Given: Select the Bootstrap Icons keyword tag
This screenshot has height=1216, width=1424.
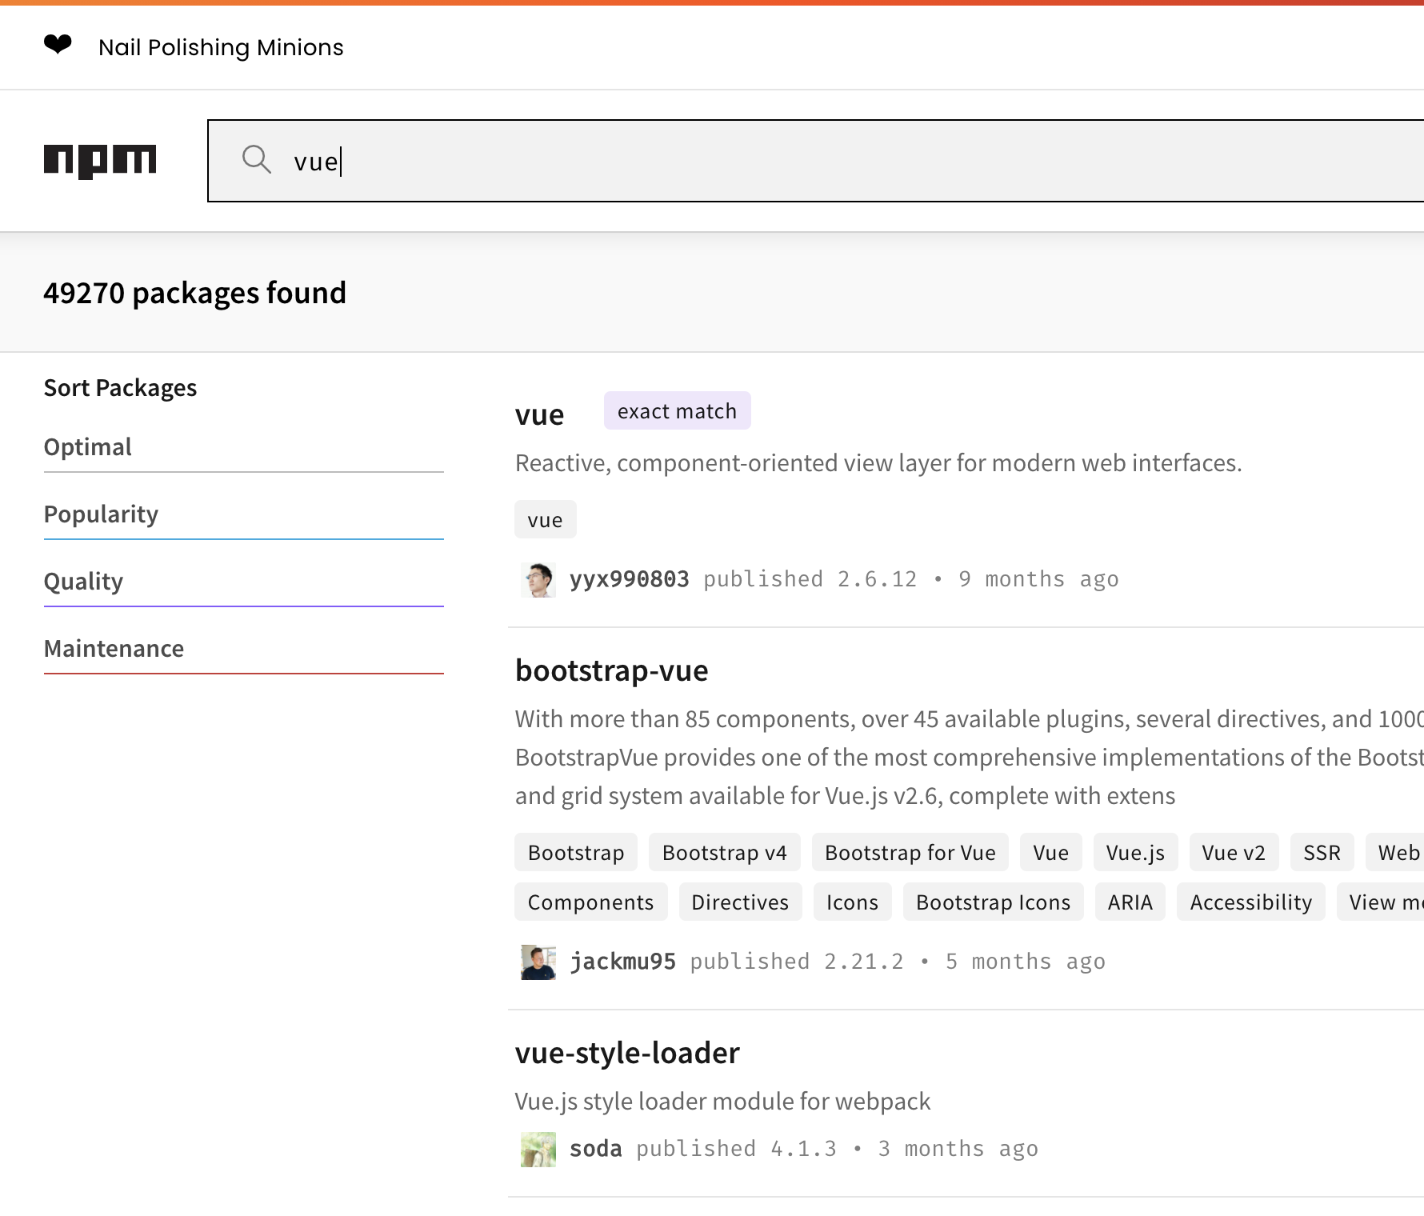Looking at the screenshot, I should coord(993,902).
